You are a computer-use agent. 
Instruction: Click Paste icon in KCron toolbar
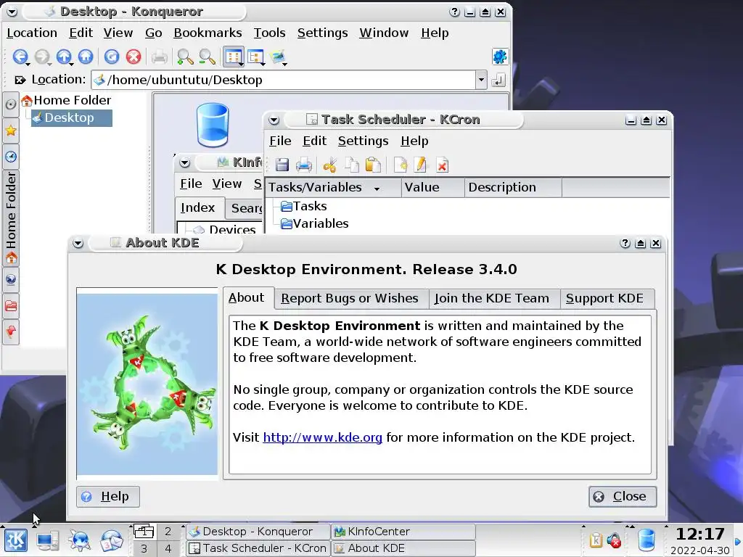click(373, 165)
